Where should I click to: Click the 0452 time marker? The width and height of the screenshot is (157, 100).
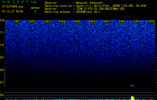(x=32, y=21)
